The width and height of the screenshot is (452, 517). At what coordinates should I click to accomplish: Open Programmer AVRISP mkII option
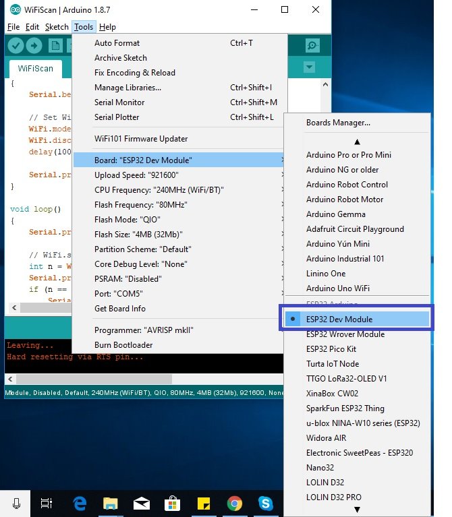pyautogui.click(x=178, y=330)
